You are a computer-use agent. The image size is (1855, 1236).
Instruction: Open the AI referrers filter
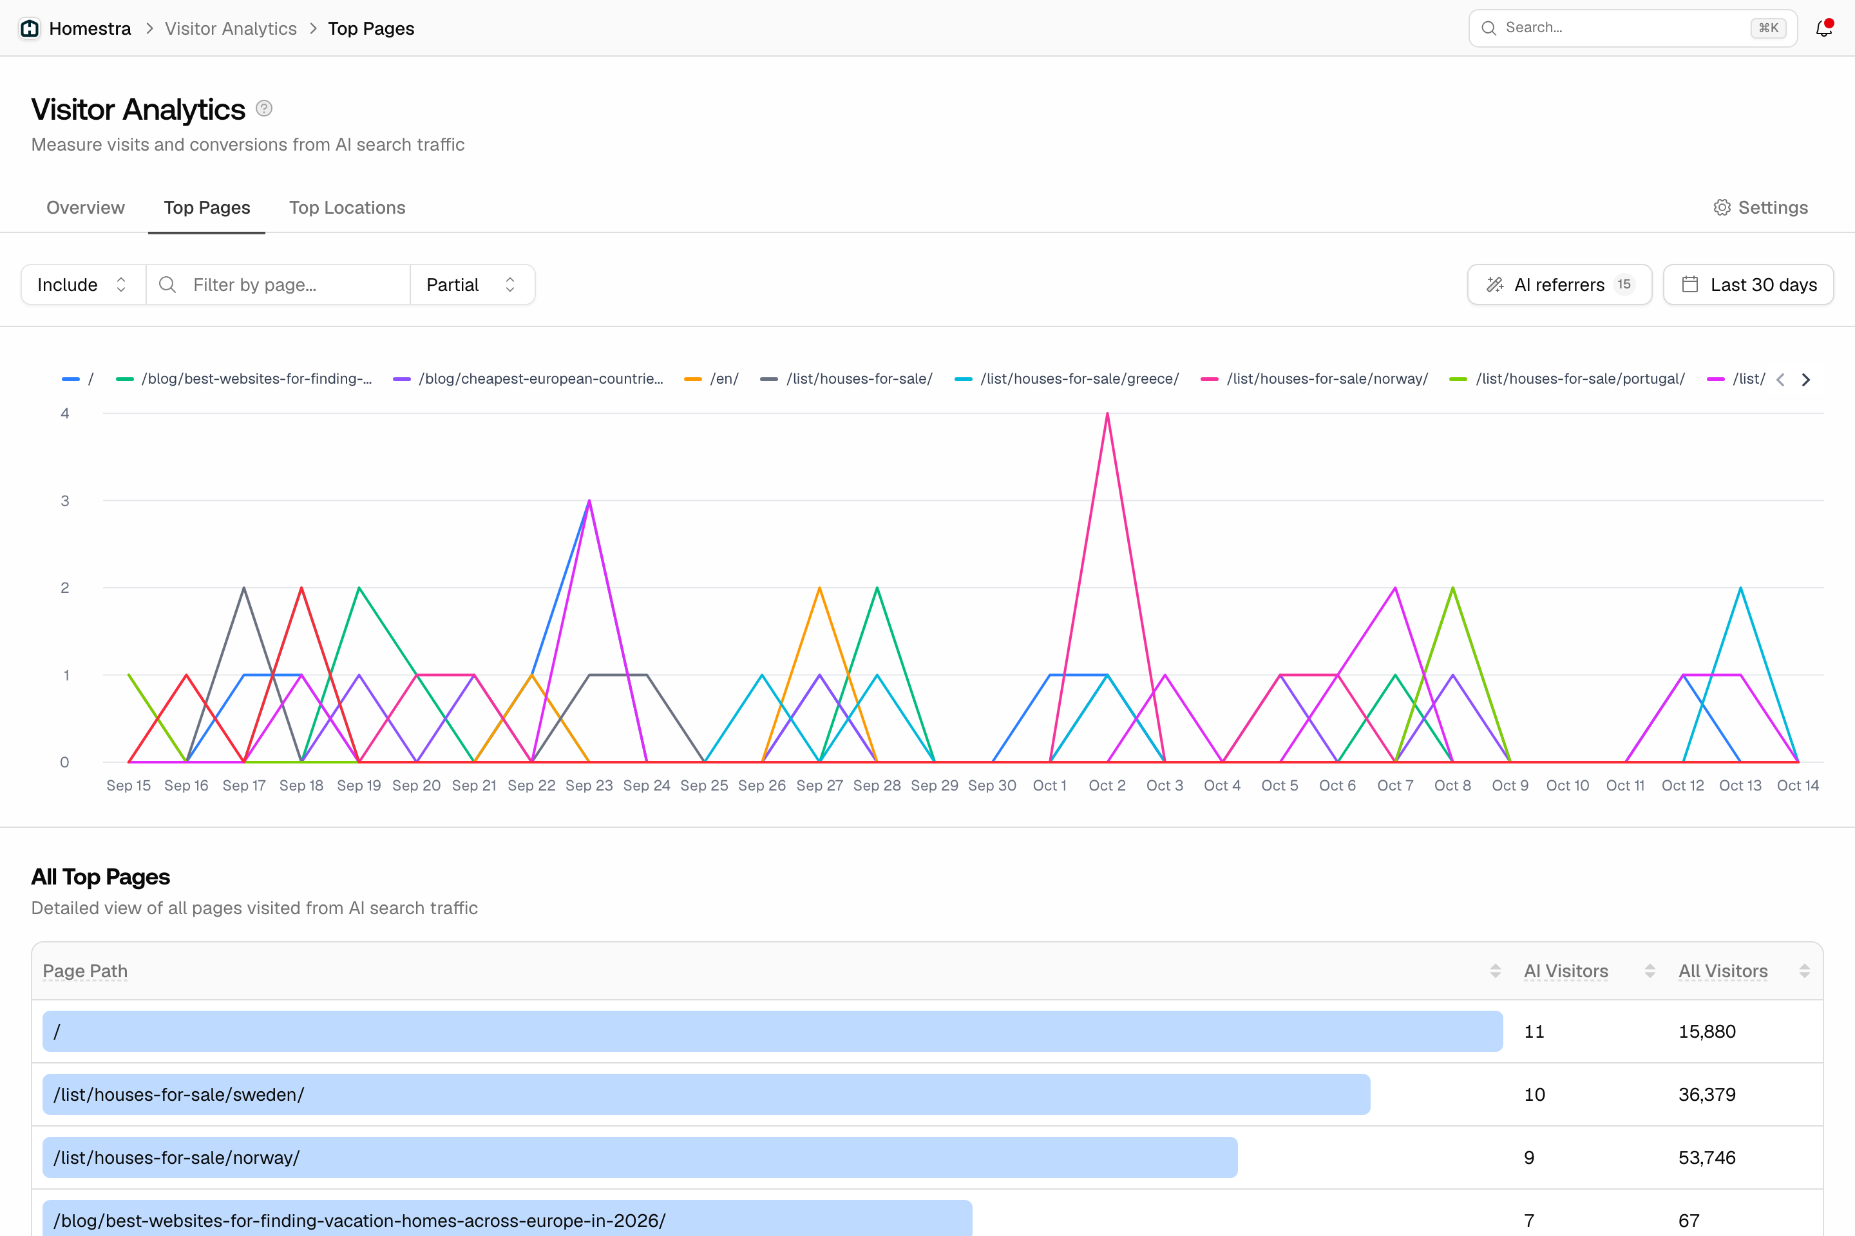[1559, 285]
